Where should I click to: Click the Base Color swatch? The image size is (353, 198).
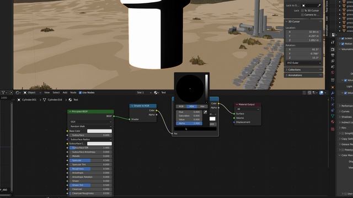(99, 131)
